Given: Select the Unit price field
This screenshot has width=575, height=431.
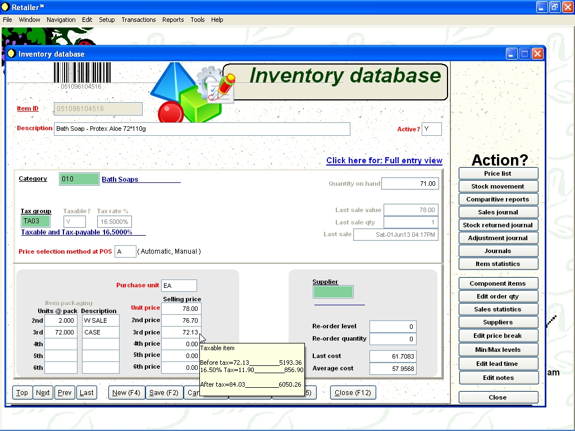Looking at the screenshot, I should coord(180,309).
